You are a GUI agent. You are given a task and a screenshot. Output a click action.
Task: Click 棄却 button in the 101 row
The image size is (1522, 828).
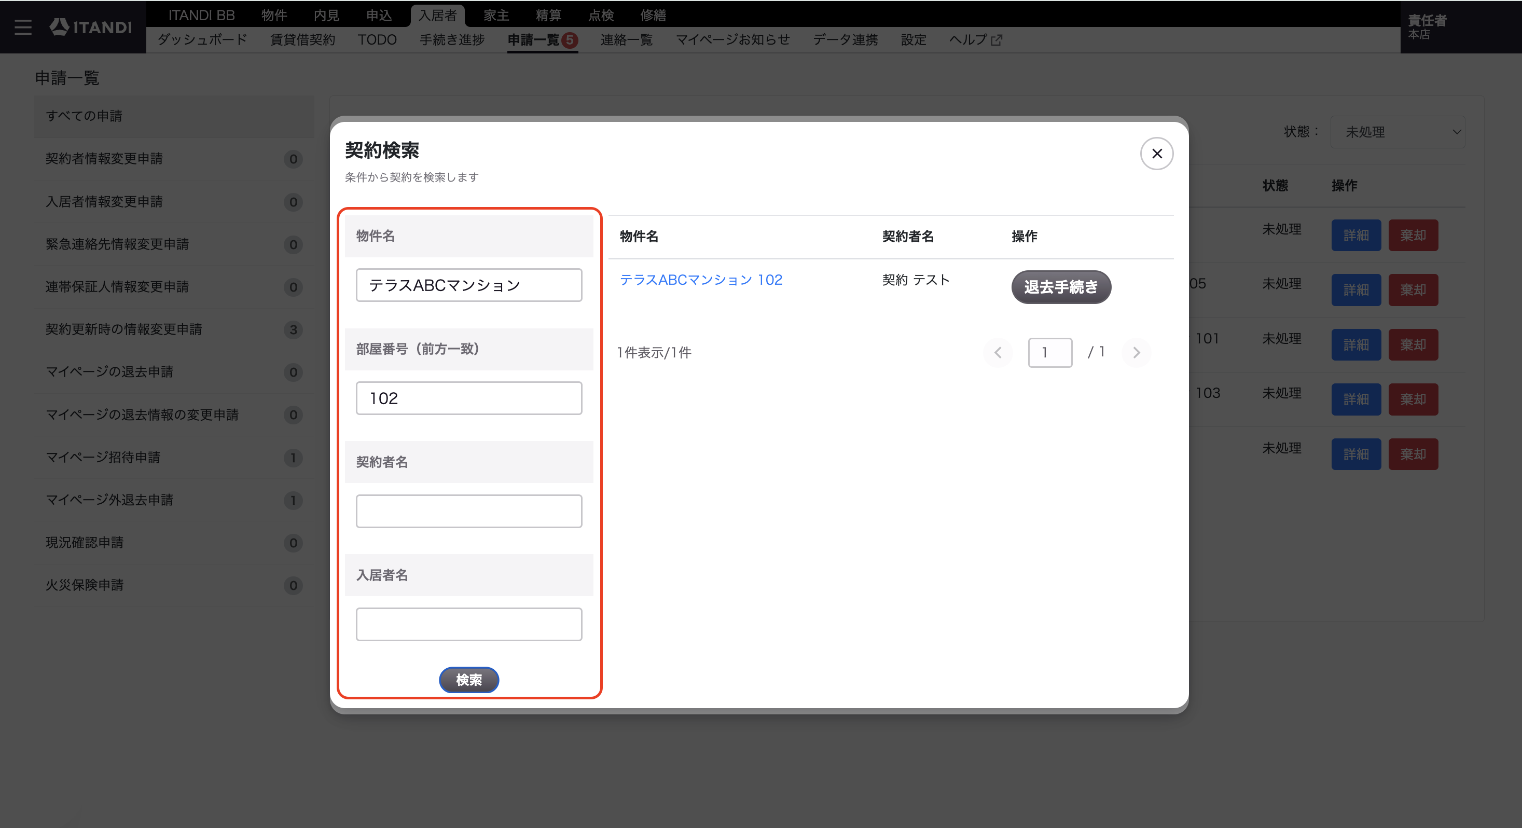(1413, 344)
